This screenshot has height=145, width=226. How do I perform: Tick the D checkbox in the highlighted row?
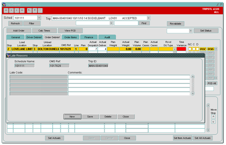(197, 49)
